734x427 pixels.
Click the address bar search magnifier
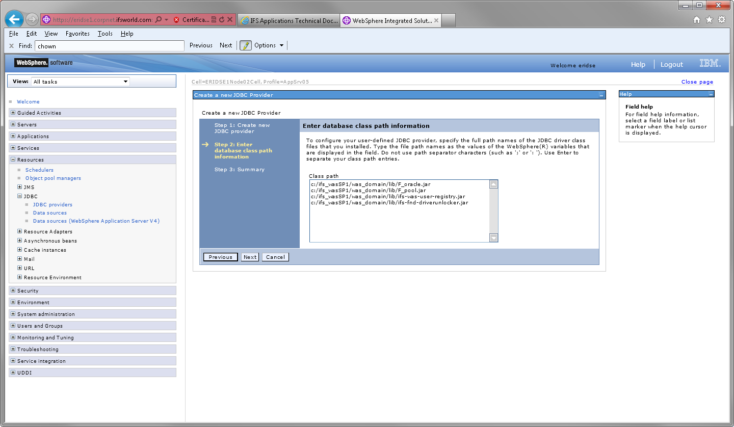[159, 20]
